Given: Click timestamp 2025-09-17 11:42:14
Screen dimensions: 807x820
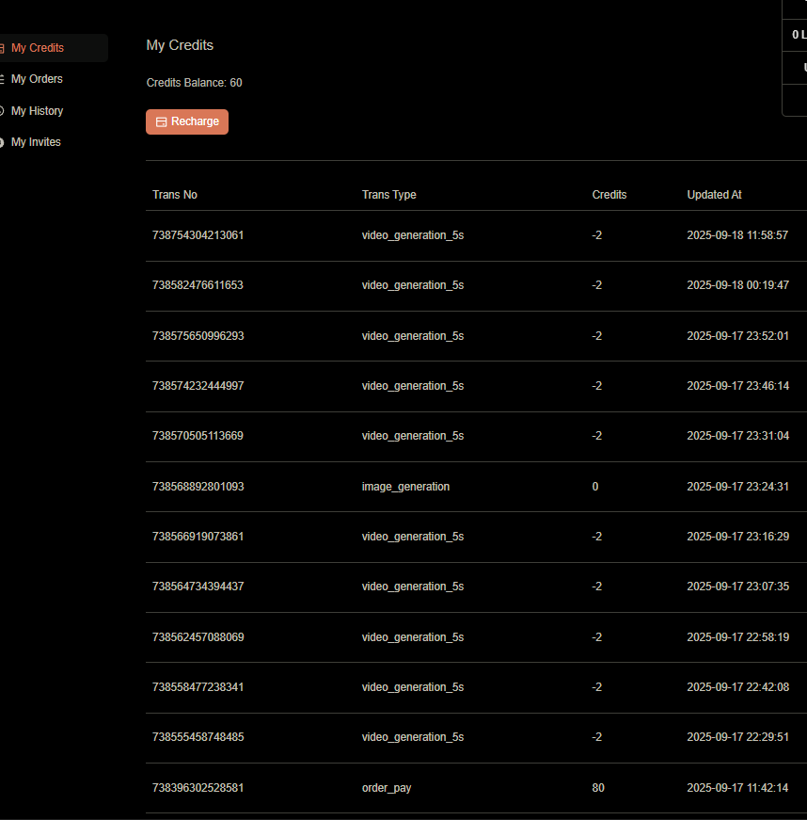Looking at the screenshot, I should pyautogui.click(x=737, y=788).
